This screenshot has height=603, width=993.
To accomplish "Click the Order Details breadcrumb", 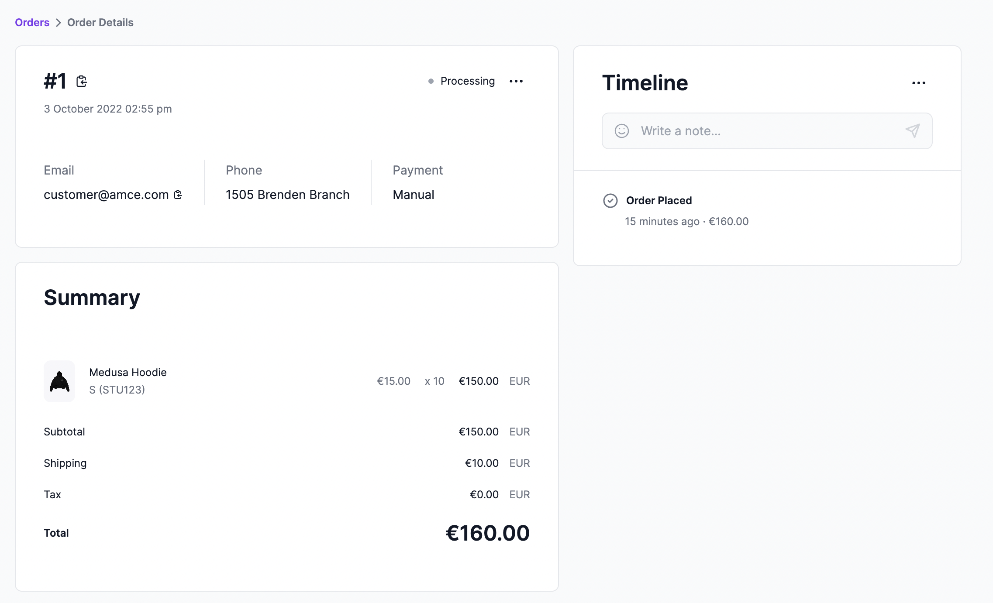I will (x=100, y=22).
